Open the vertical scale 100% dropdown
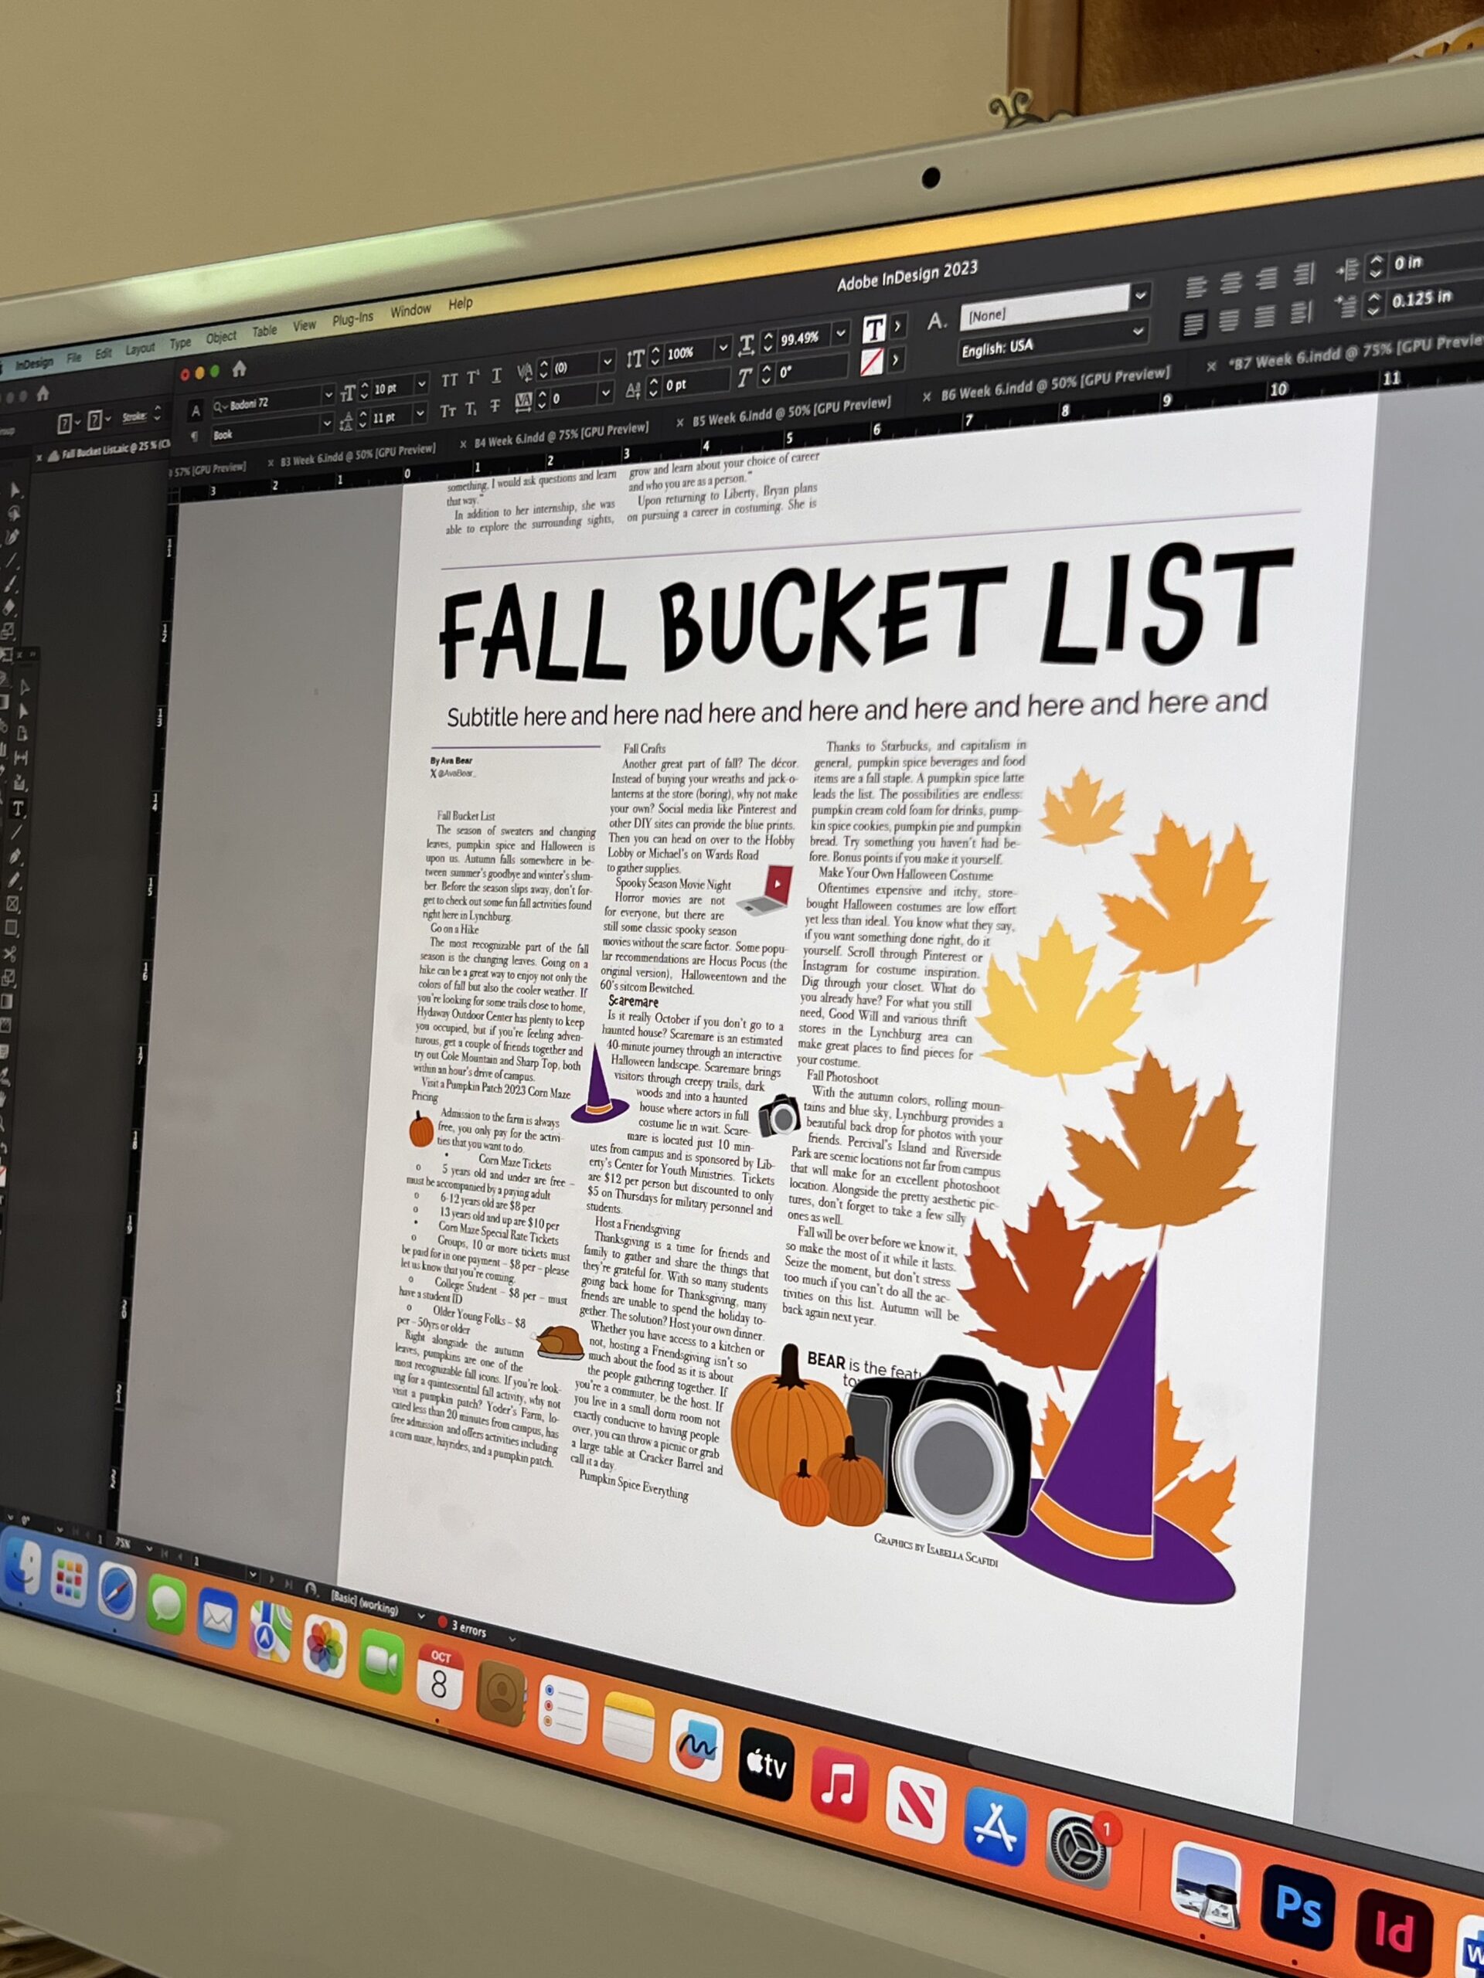The width and height of the screenshot is (1484, 1978). coord(723,347)
